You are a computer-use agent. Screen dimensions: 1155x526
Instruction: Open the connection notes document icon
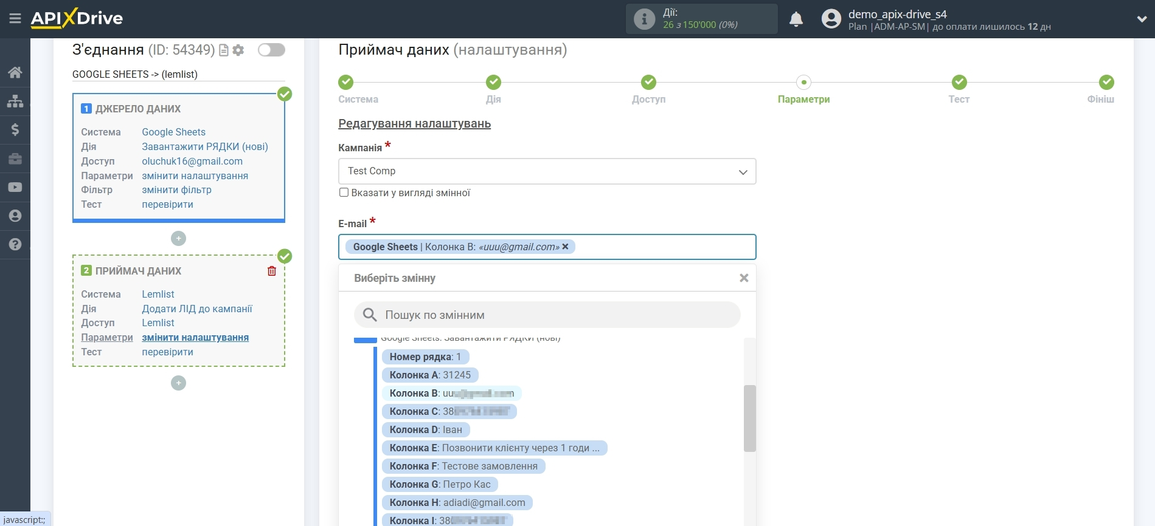pyautogui.click(x=224, y=50)
